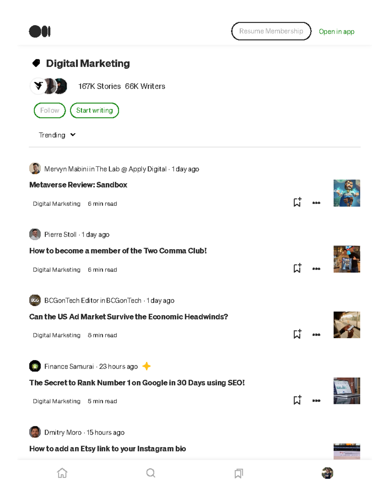Click the BCGonTech publication avatar
389x504 pixels.
[34, 300]
